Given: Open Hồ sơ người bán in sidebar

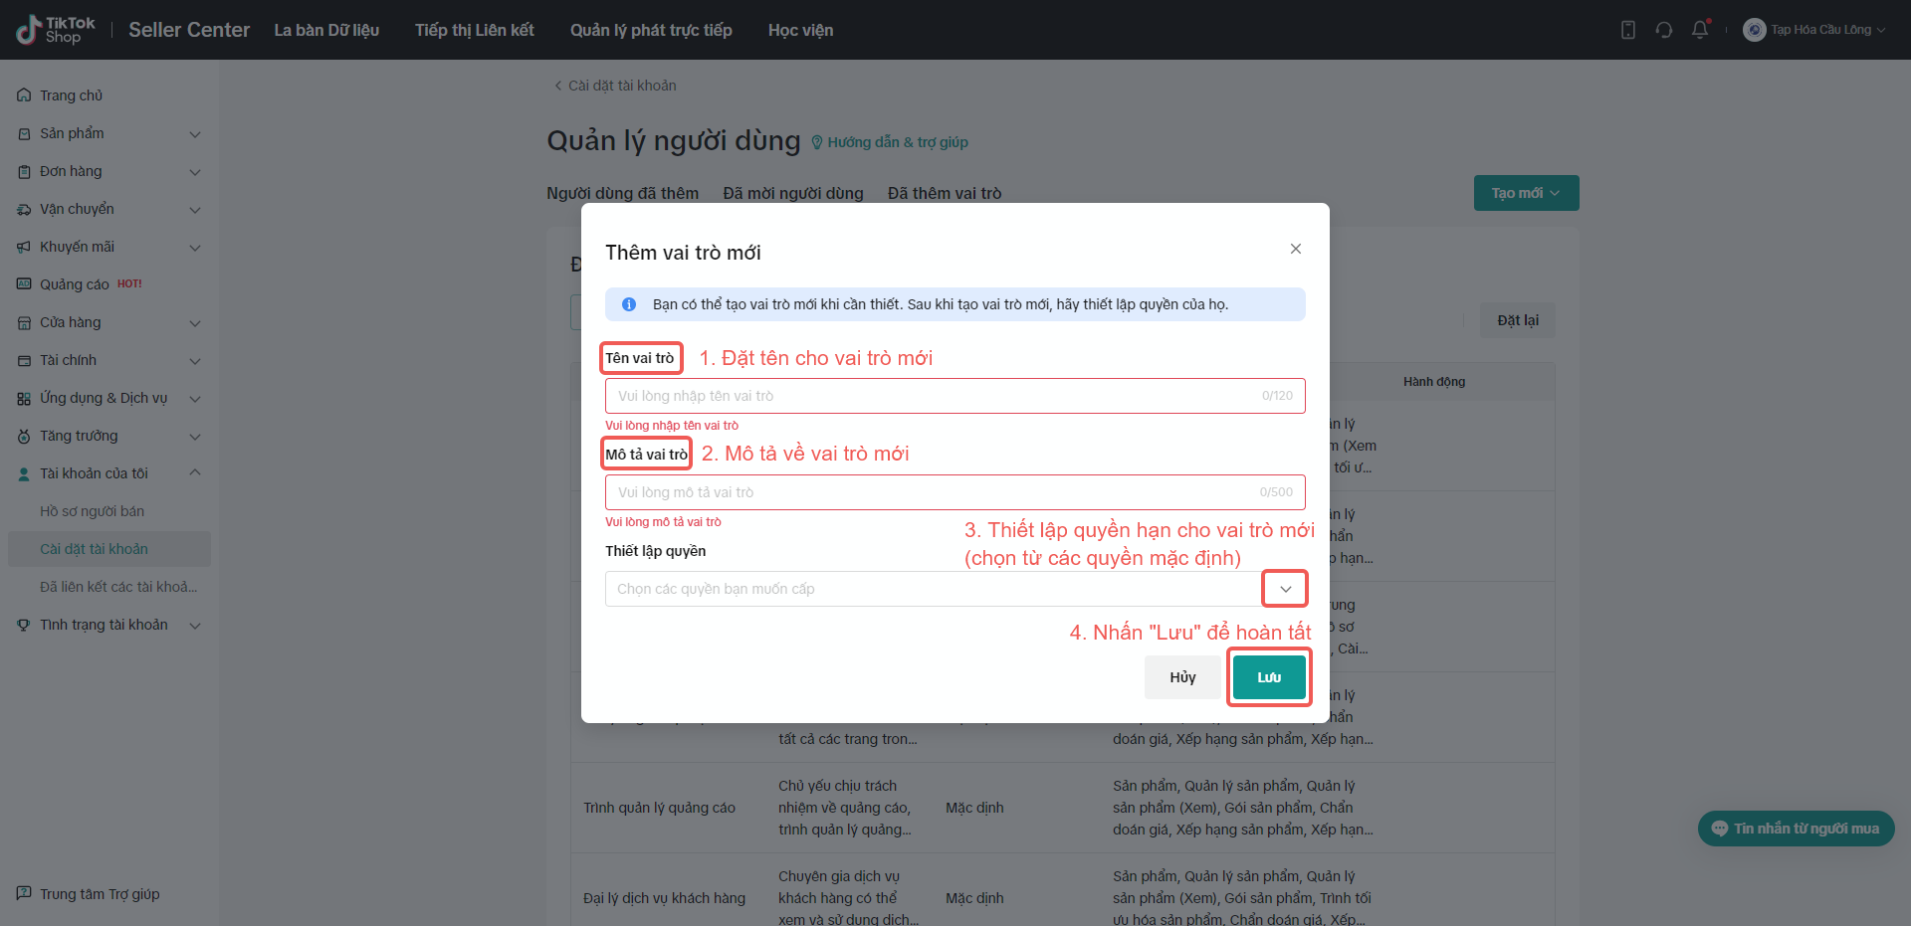Looking at the screenshot, I should click(x=92, y=511).
